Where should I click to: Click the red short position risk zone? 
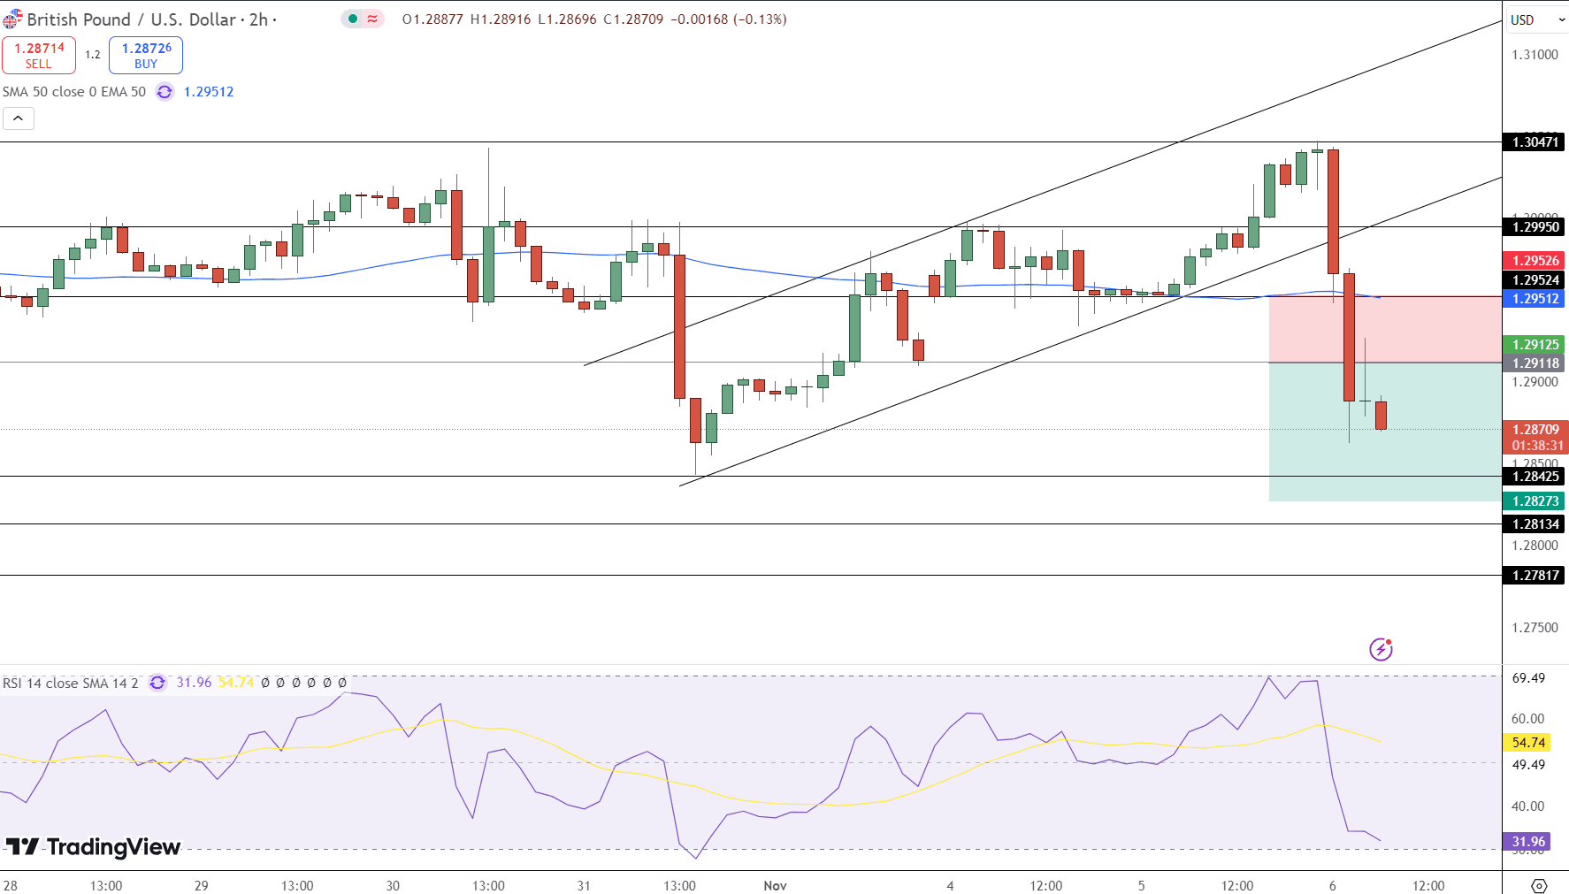(1385, 330)
